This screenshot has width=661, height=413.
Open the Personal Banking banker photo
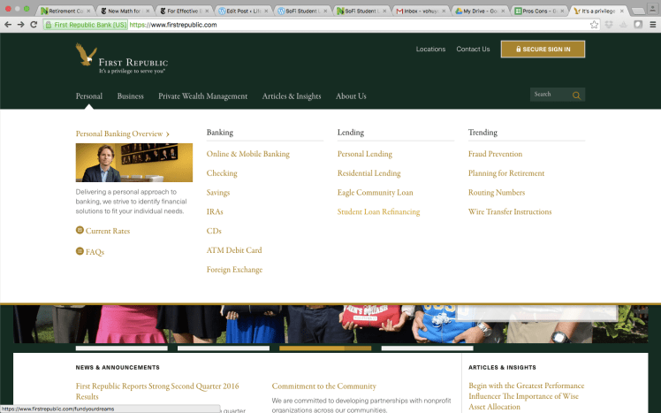134,163
